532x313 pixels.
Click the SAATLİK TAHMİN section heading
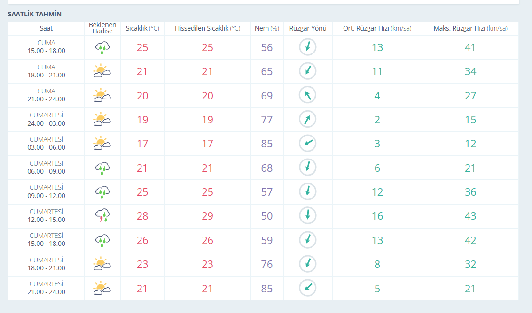[35, 14]
